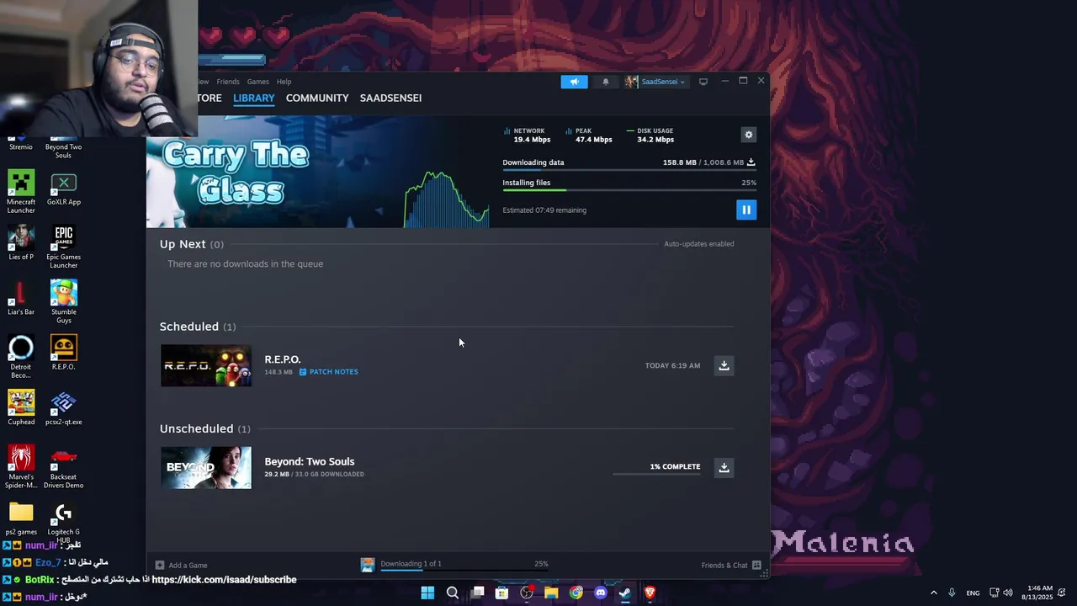
Task: Pause the current Steam download
Action: tap(745, 210)
